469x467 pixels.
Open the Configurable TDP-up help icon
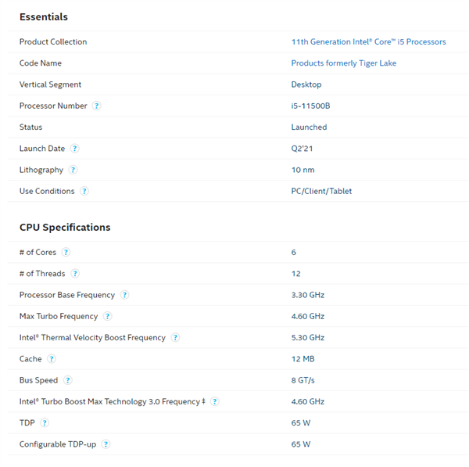[x=106, y=444]
